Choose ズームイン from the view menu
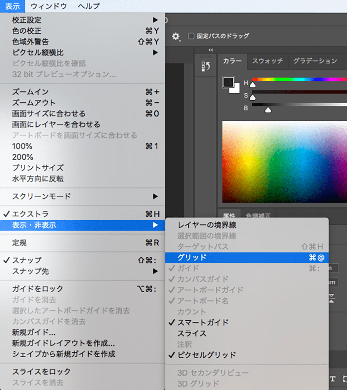The width and height of the screenshot is (347, 390). pos(31,92)
